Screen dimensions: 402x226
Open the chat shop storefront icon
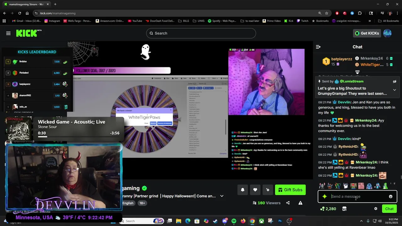(x=344, y=209)
